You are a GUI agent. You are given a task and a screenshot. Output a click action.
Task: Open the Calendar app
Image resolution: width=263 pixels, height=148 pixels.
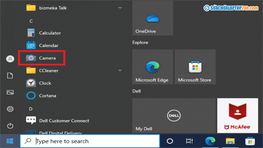(x=48, y=45)
